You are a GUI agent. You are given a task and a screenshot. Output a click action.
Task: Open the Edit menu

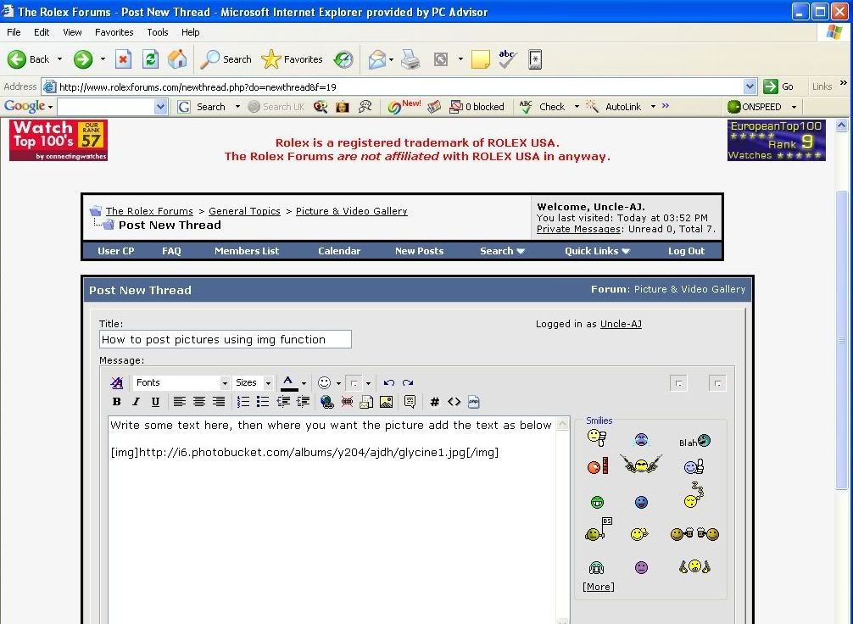coord(42,32)
